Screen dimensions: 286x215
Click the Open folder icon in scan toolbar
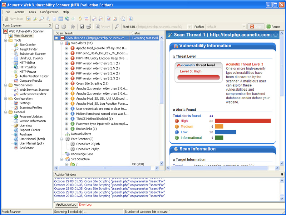tap(64, 27)
